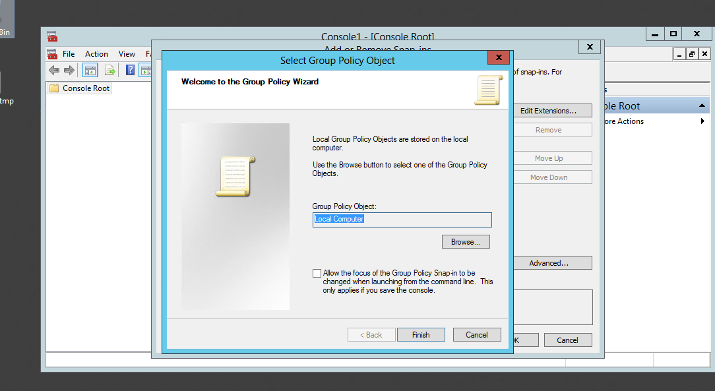Click the scroll icon in the wizard header

pyautogui.click(x=488, y=90)
